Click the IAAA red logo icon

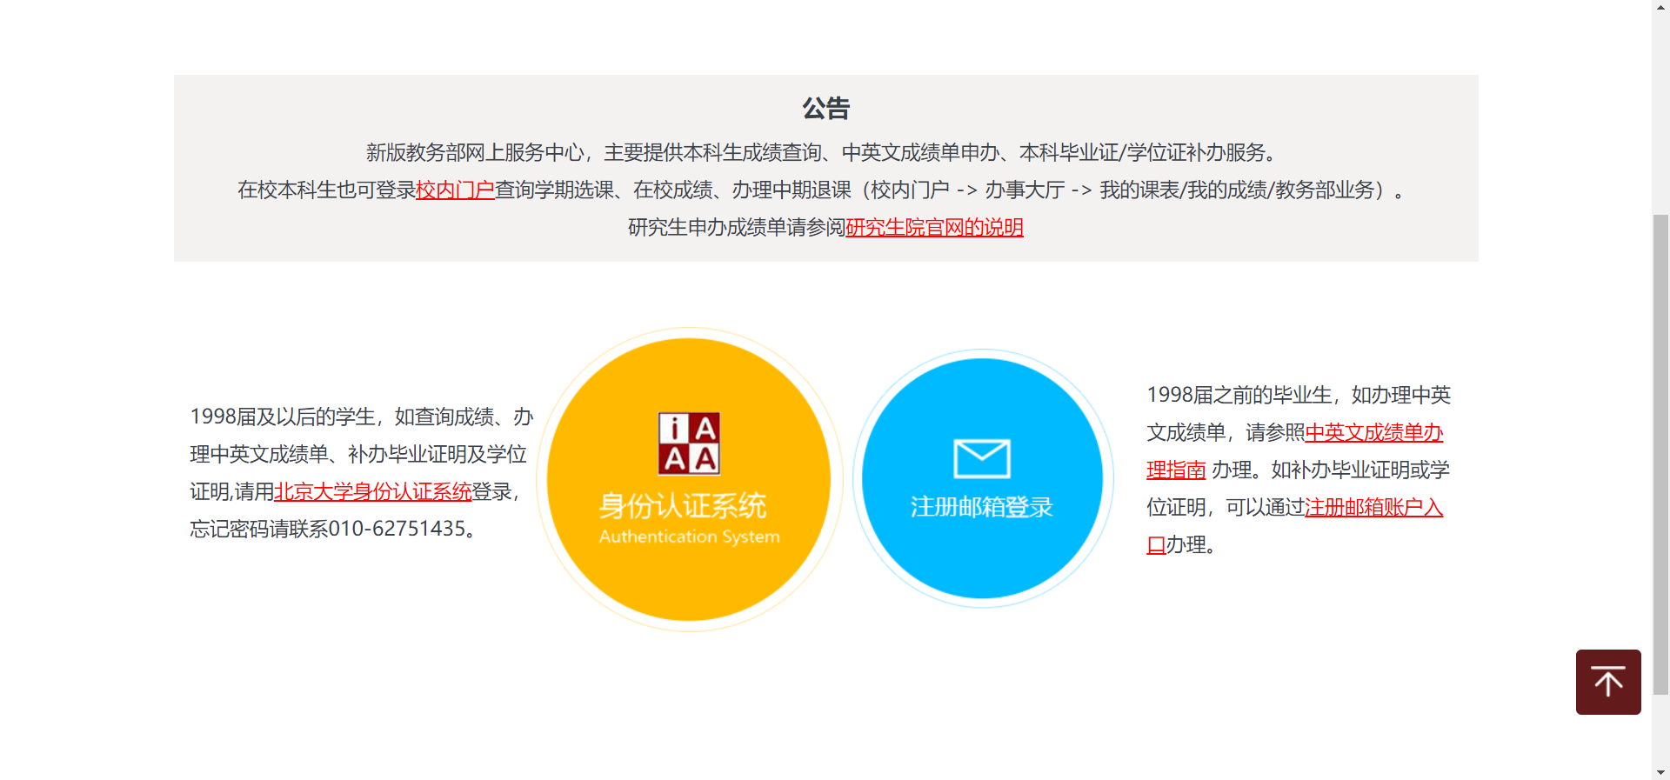pos(689,443)
